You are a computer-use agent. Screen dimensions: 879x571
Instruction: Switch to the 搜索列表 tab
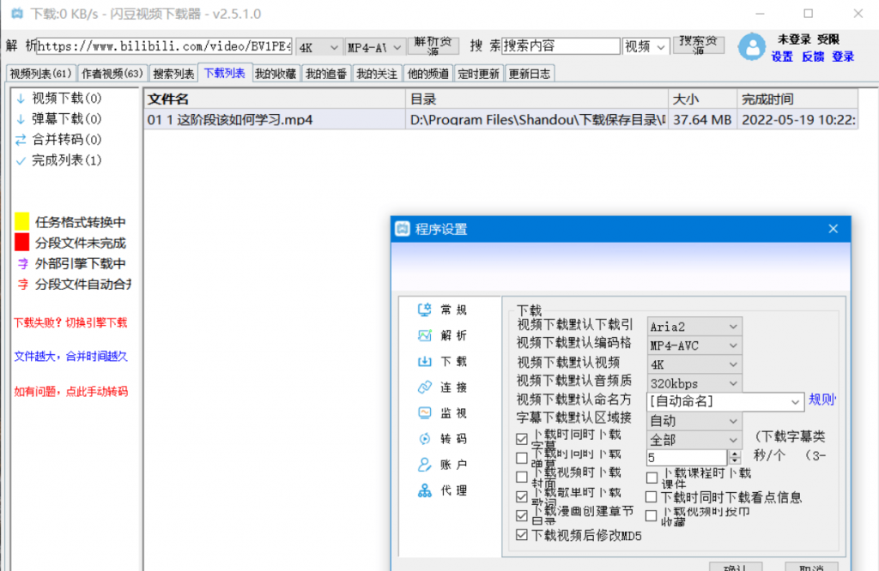tap(173, 74)
